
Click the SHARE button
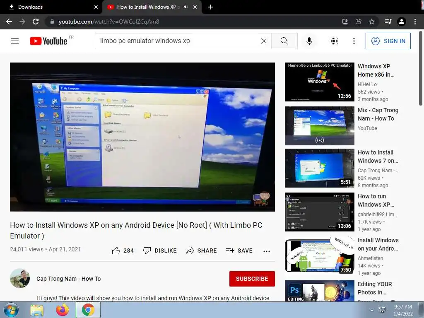point(202,251)
